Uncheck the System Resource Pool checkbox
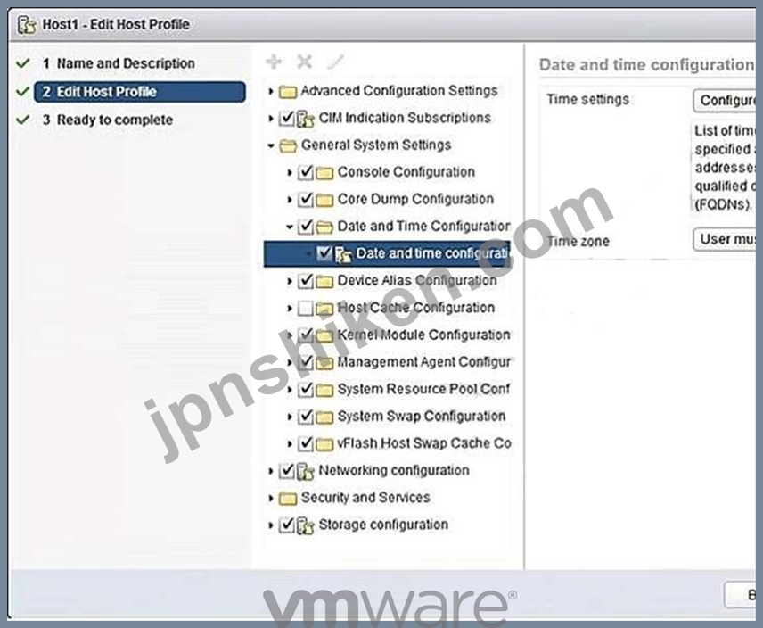 tap(306, 390)
